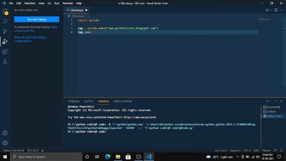Screen dimensions: 286x161
Task: Run Python file with the play icon
Action: tap(267, 10)
